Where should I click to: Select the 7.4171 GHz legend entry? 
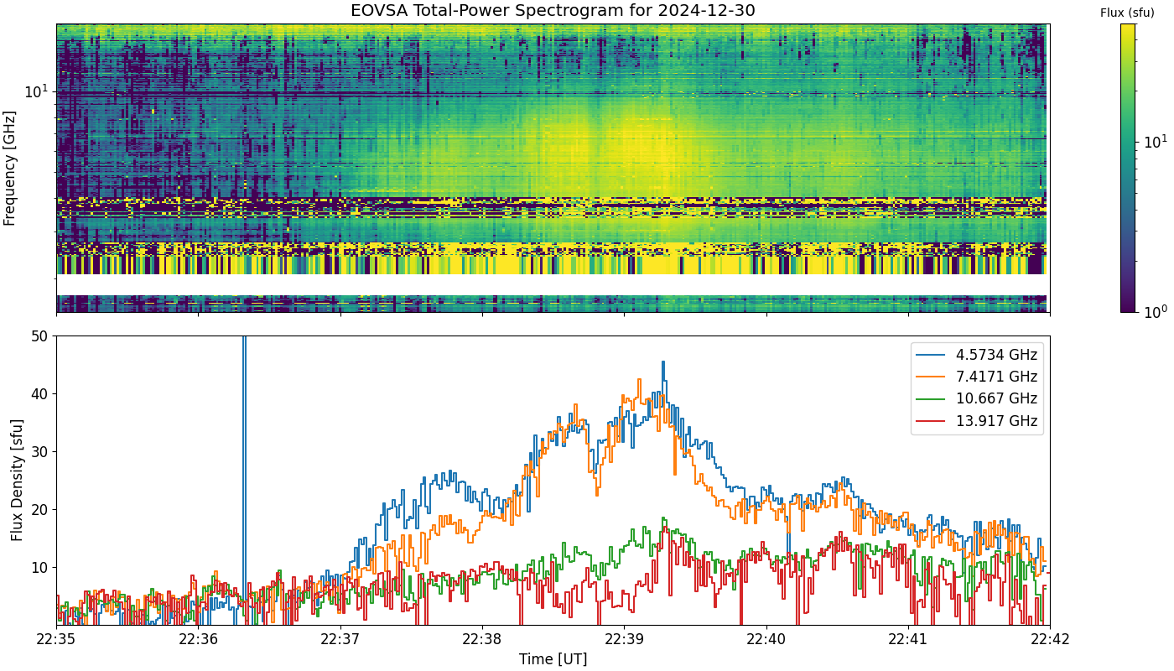coord(979,377)
